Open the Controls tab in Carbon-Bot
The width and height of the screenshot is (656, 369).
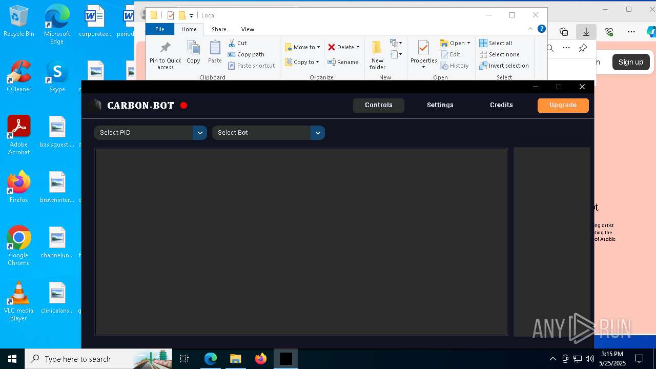tap(379, 105)
